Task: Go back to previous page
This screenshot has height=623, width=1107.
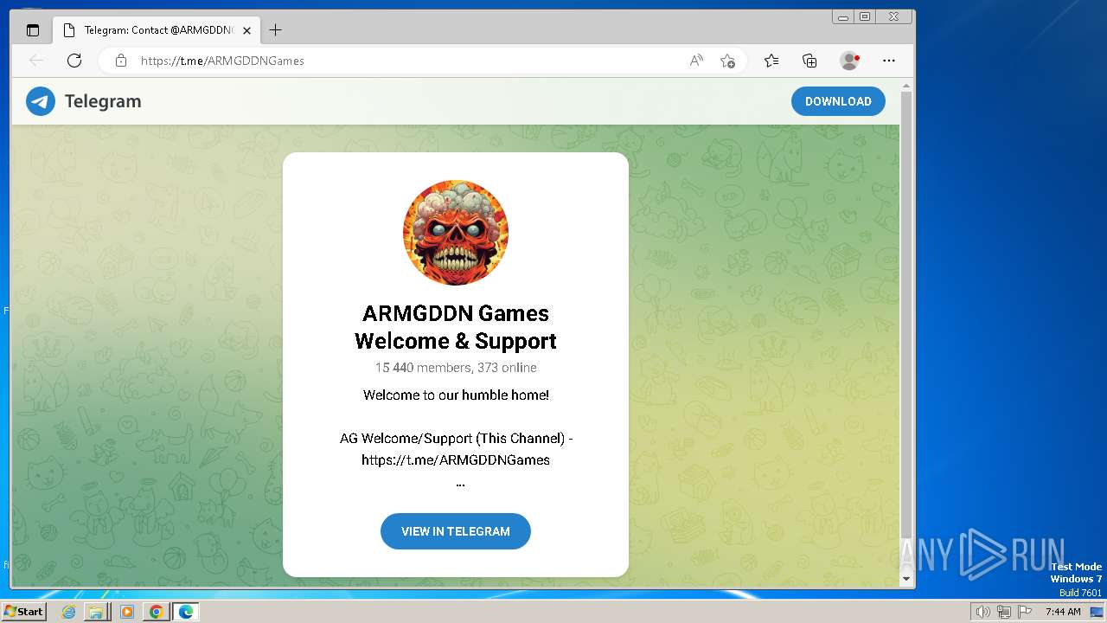Action: coord(36,61)
